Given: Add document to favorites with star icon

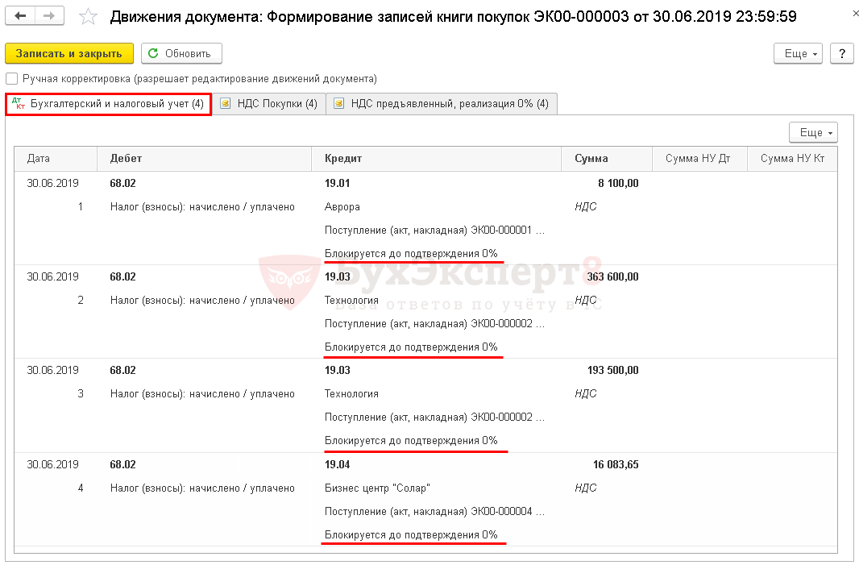Looking at the screenshot, I should 89,17.
